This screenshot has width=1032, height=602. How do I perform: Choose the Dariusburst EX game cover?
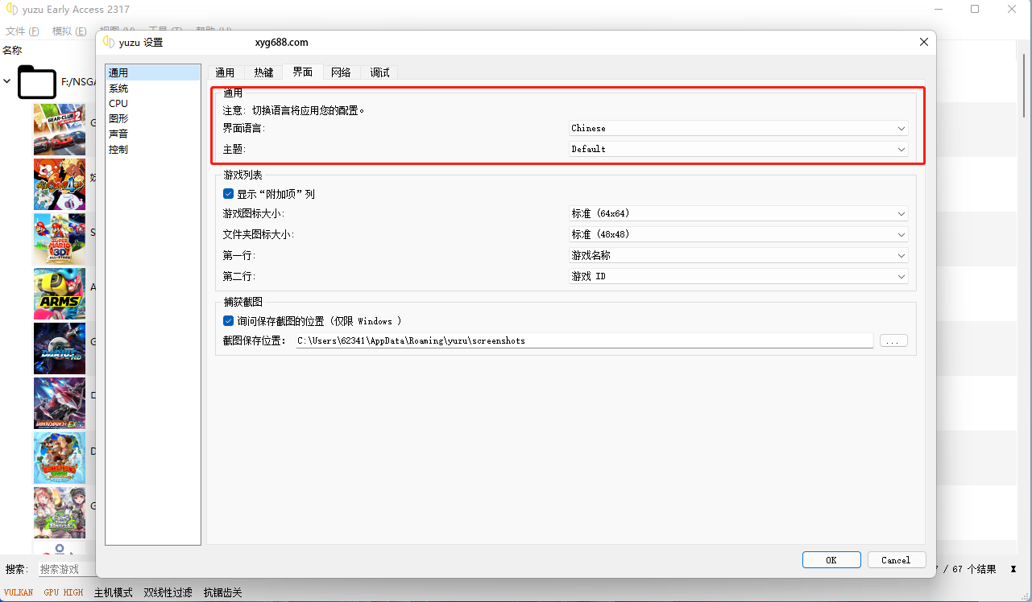point(59,403)
